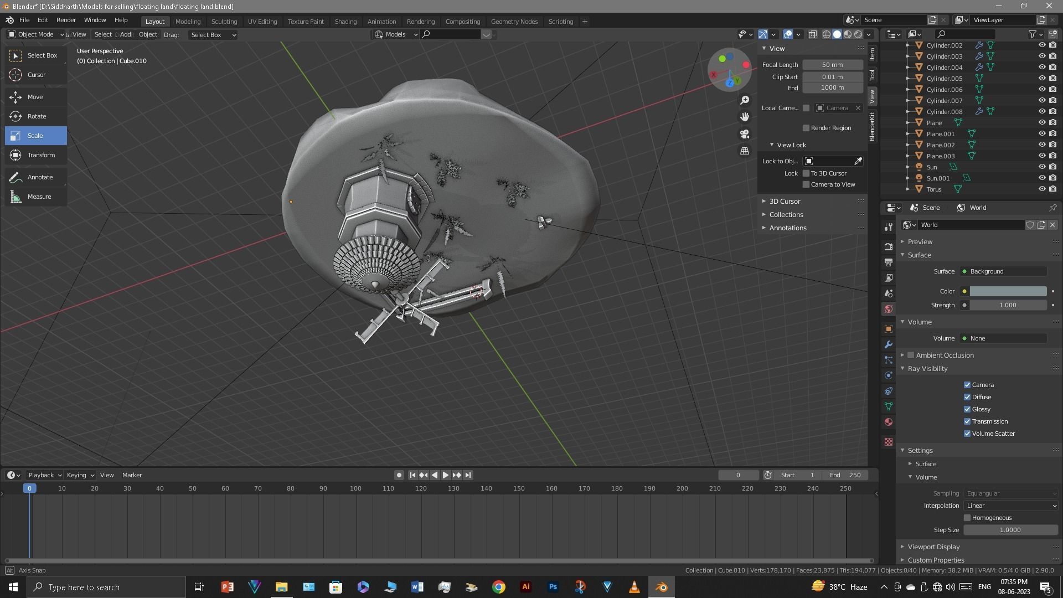
Task: Activate the Move tool
Action: click(36, 97)
